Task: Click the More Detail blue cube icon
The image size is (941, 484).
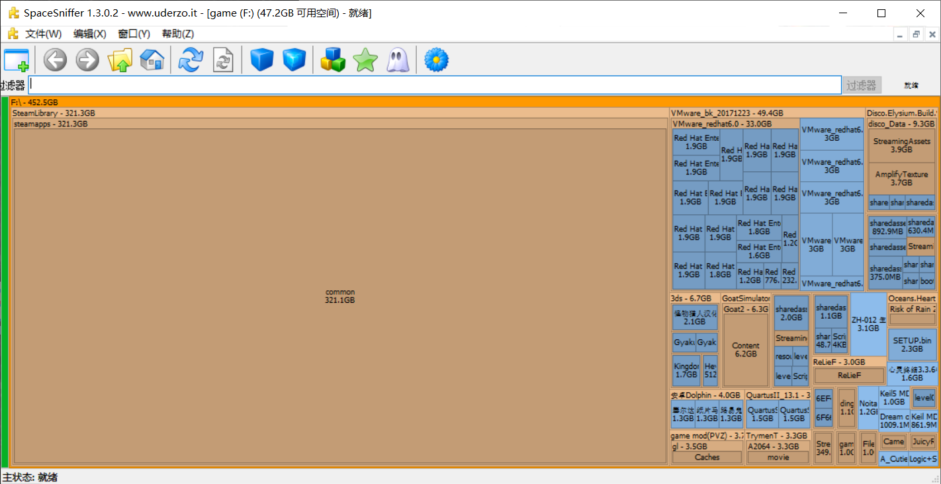Action: [294, 60]
